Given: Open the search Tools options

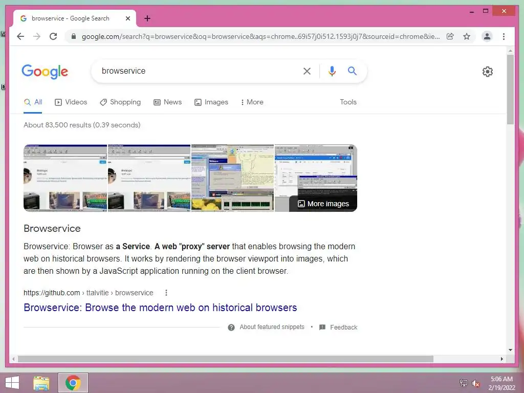Looking at the screenshot, I should [x=348, y=102].
